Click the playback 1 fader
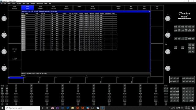196x110 pixels. [x=16, y=98]
